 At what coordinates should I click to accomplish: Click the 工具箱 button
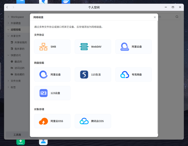point(17,135)
